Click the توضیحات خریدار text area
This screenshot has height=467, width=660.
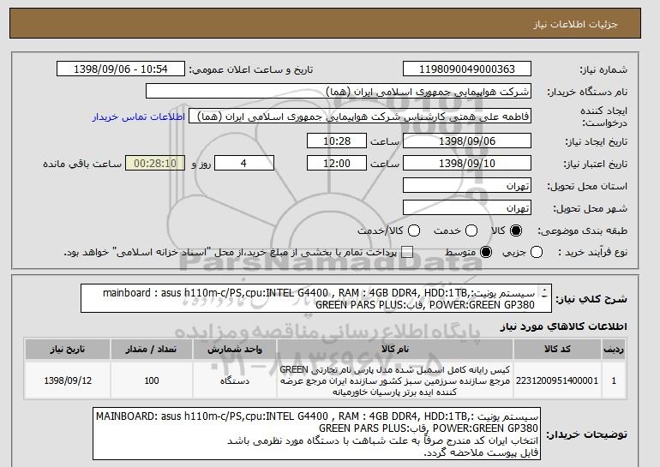pos(316,434)
